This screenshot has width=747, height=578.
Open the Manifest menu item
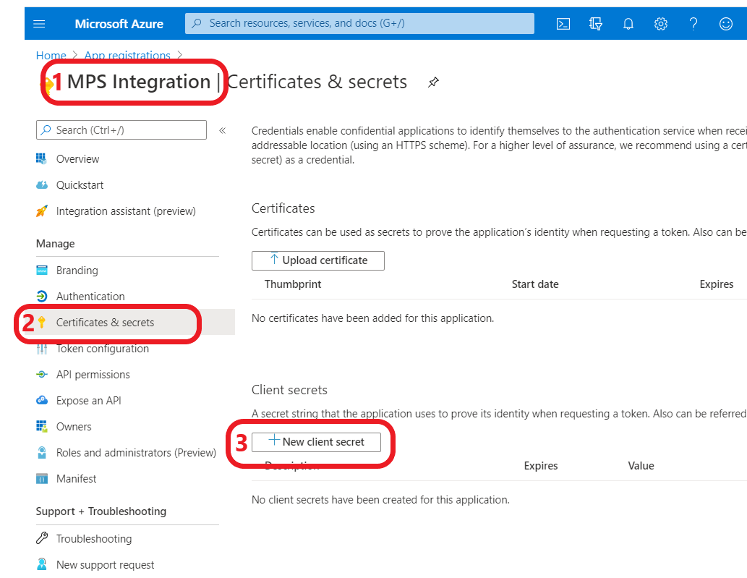76,479
